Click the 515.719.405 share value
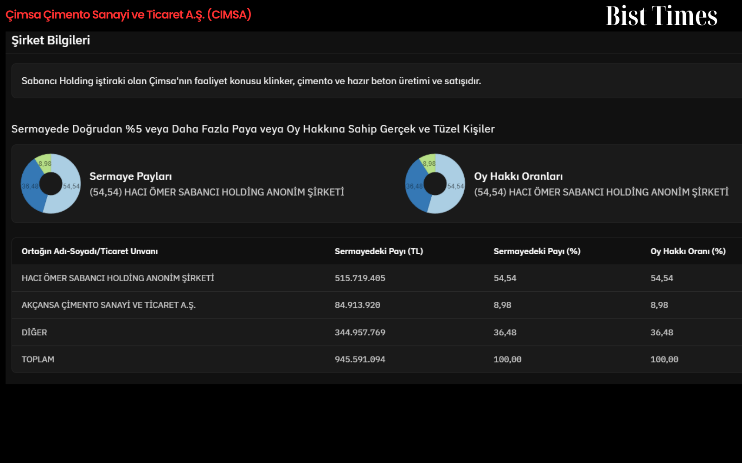742x463 pixels. coord(360,278)
